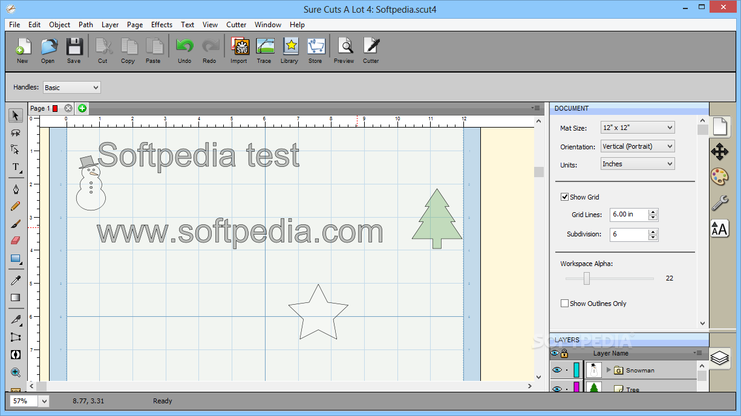Image resolution: width=741 pixels, height=416 pixels.
Task: Open the Cutter menu in menu bar
Action: coord(237,25)
